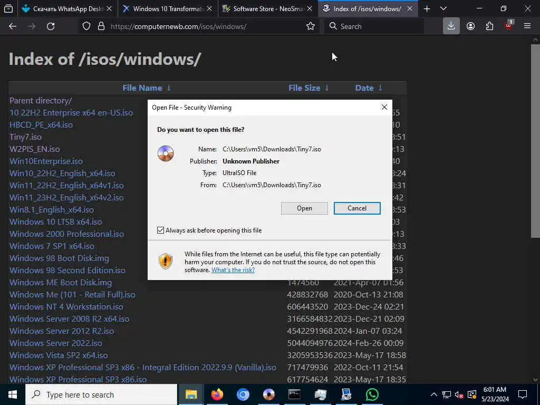Image resolution: width=540 pixels, height=405 pixels.
Task: Click Windows 98 Second Edition.iso link
Action: click(x=67, y=270)
